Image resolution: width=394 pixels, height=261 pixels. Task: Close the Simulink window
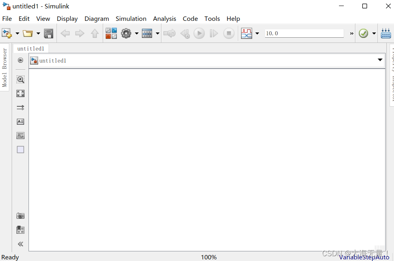tap(388, 6)
